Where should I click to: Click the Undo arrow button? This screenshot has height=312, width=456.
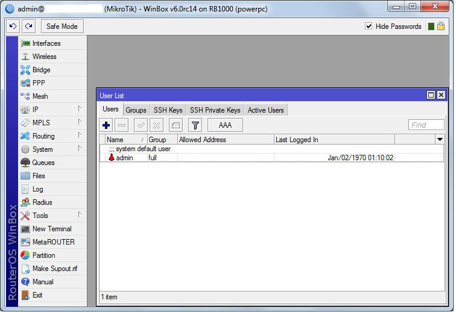click(13, 27)
